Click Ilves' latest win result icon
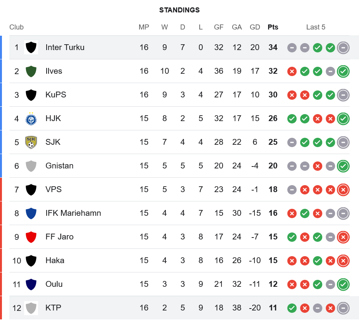This screenshot has height=326, width=359. (x=343, y=71)
